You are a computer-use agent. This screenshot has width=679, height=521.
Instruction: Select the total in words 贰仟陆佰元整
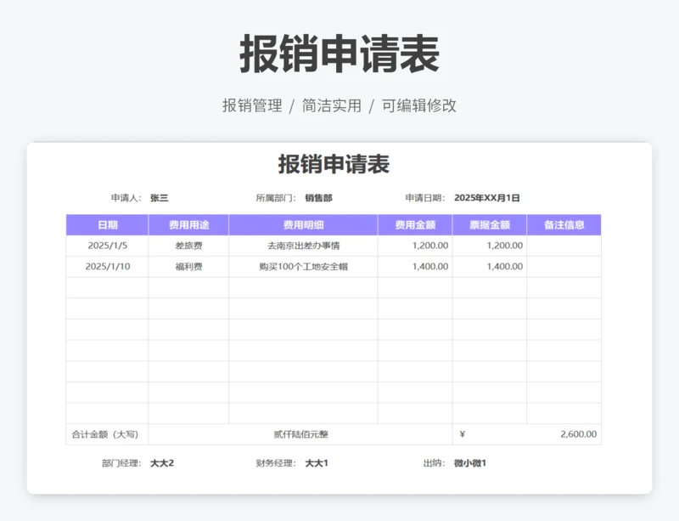click(x=301, y=434)
